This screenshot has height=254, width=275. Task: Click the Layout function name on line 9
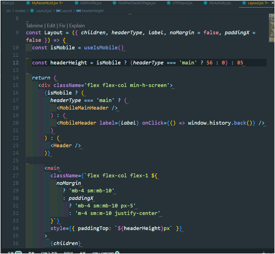53,33
